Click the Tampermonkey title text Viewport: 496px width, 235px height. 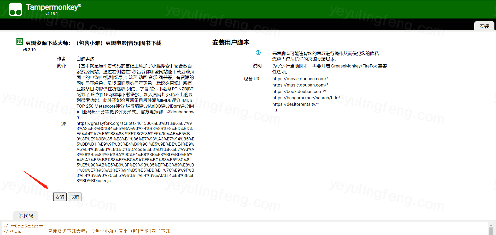tap(54, 7)
